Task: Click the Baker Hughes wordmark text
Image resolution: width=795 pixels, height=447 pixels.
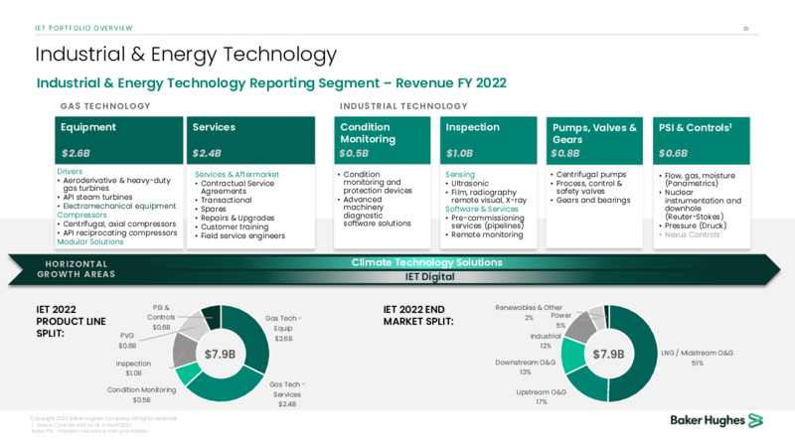Action: [x=708, y=420]
